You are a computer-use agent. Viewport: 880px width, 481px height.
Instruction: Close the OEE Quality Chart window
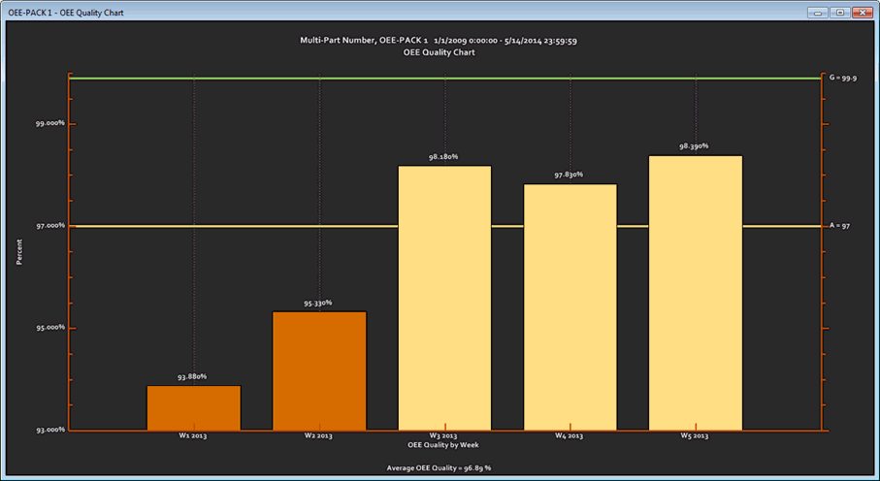click(x=861, y=12)
